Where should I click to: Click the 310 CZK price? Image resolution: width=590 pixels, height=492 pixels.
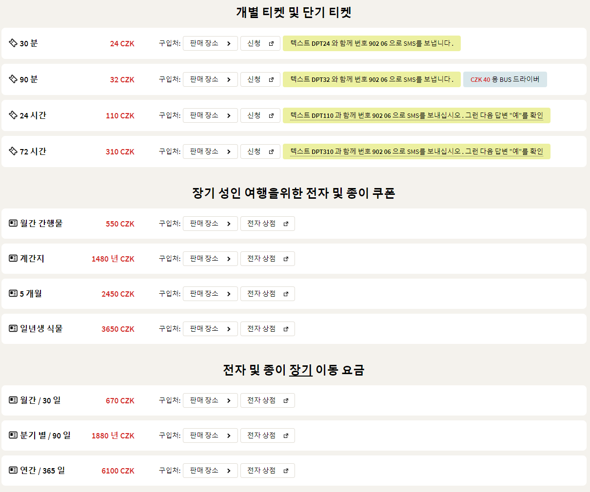(x=120, y=151)
